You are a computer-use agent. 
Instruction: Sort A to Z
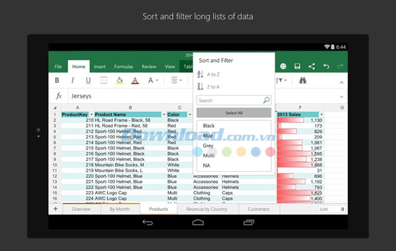tap(209, 74)
